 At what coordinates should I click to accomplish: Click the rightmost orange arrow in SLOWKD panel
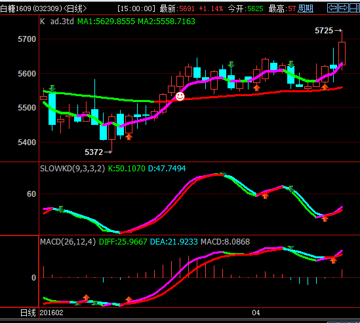point(325,219)
